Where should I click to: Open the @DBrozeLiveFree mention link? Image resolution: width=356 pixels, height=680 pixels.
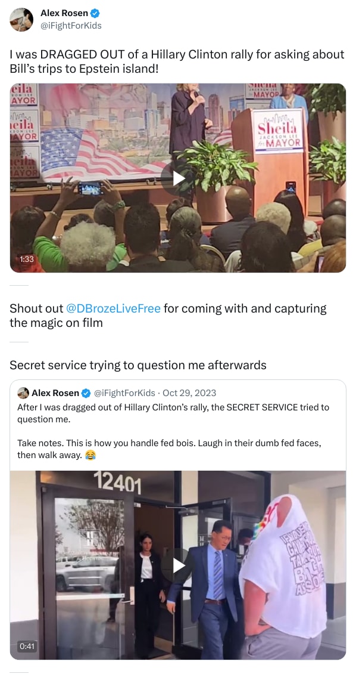[113, 308]
